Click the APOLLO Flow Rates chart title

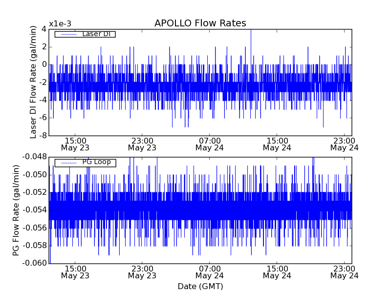coord(200,23)
